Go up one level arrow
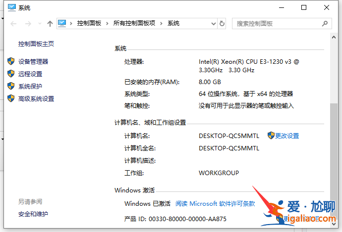The width and height of the screenshot is (342, 232). pyautogui.click(x=50, y=24)
